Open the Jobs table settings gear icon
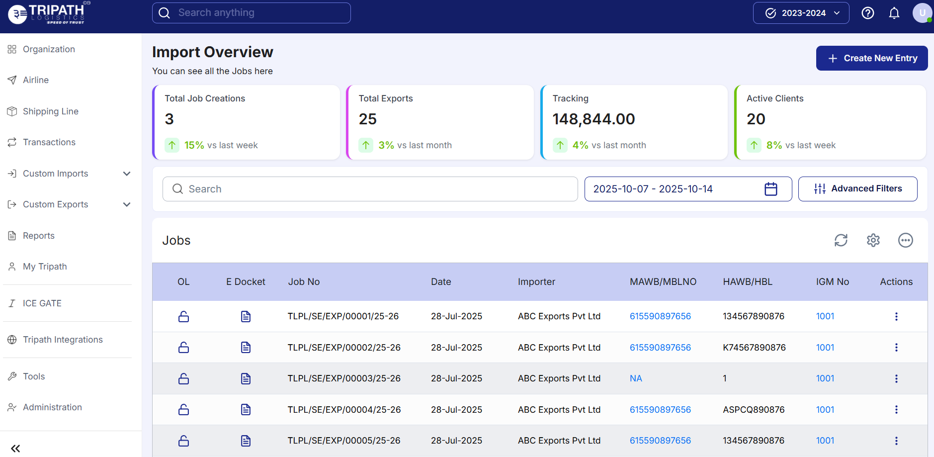Image resolution: width=934 pixels, height=457 pixels. pyautogui.click(x=873, y=240)
